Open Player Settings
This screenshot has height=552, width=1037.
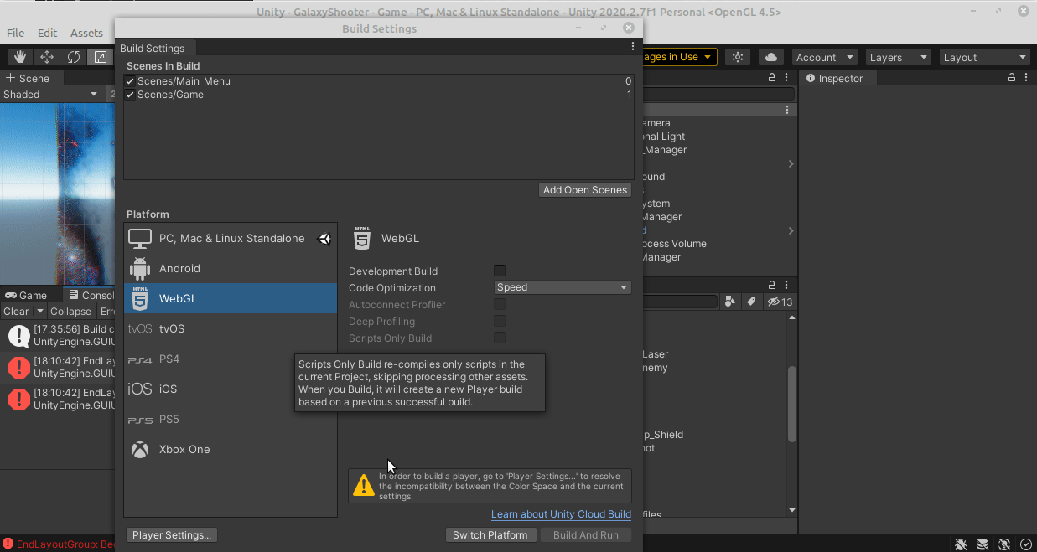point(172,534)
